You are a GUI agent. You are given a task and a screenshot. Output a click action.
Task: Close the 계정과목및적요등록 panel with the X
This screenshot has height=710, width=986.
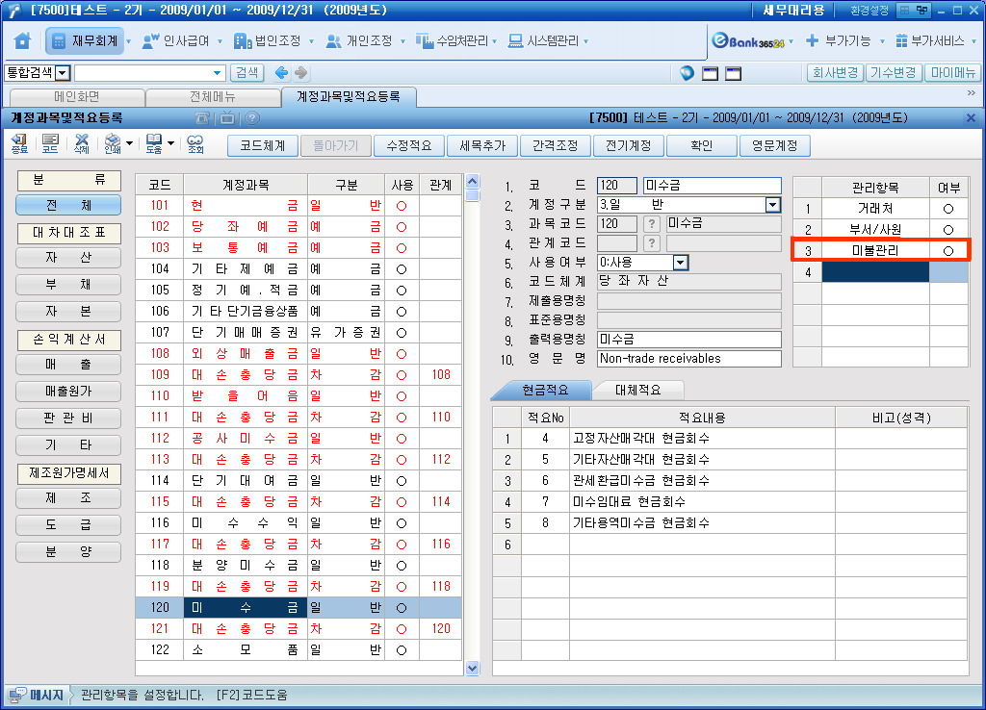coord(971,118)
